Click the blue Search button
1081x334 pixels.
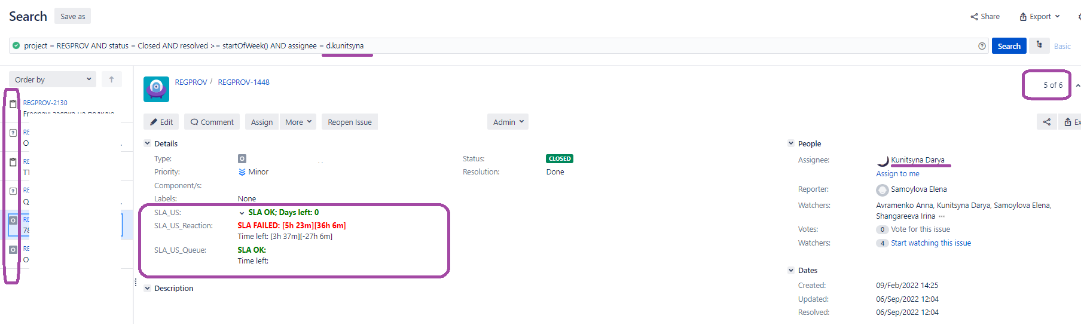tap(1009, 46)
